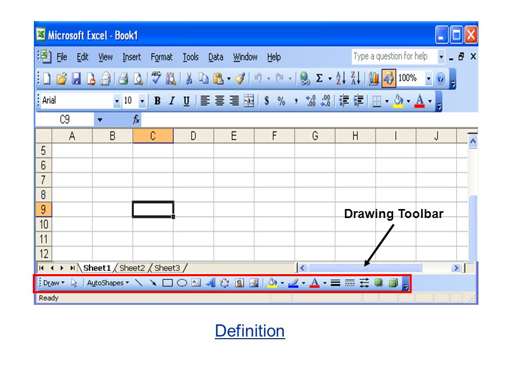The width and height of the screenshot is (508, 381).
Task: Toggle the Drawing toolbar button
Action: point(388,78)
